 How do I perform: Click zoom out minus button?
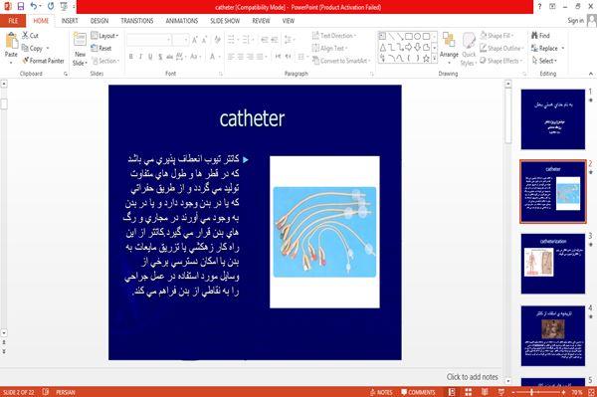512,392
